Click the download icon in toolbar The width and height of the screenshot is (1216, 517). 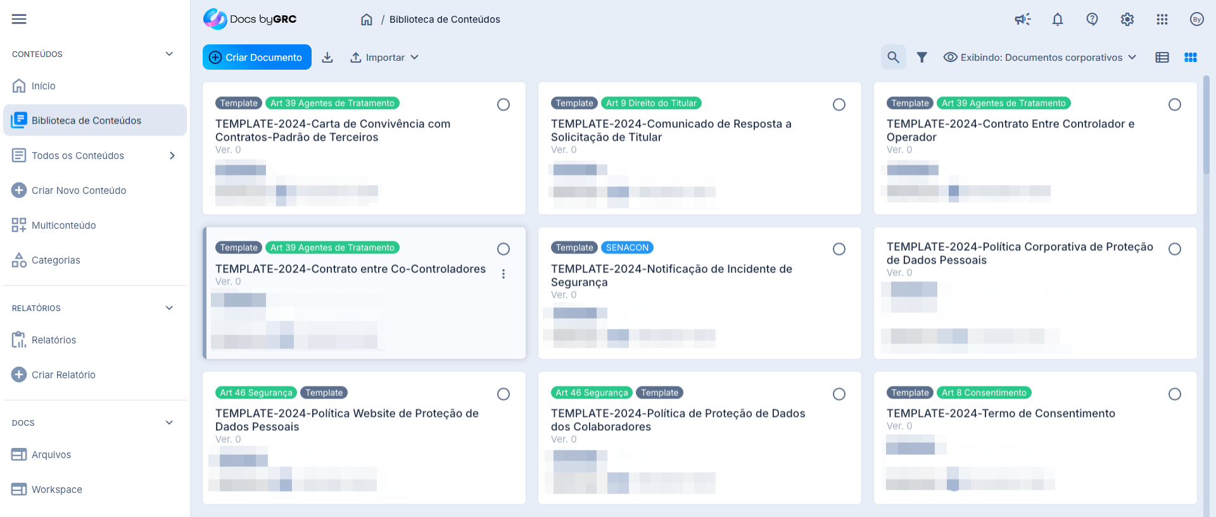click(327, 58)
